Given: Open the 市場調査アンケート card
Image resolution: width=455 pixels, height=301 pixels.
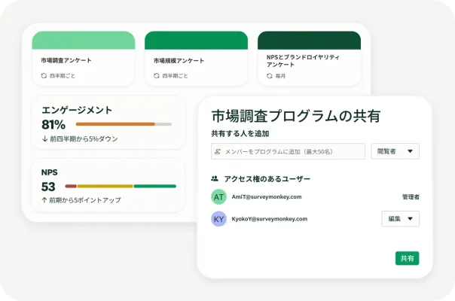Looking at the screenshot, I should [84, 59].
